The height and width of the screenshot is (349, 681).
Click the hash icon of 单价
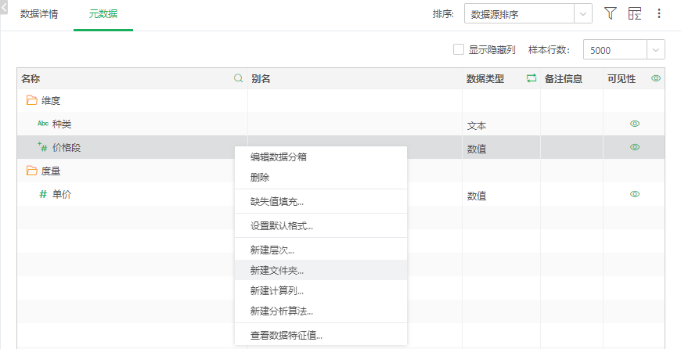pos(43,195)
